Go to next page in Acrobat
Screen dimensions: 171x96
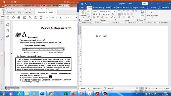pyautogui.click(x=41, y=18)
